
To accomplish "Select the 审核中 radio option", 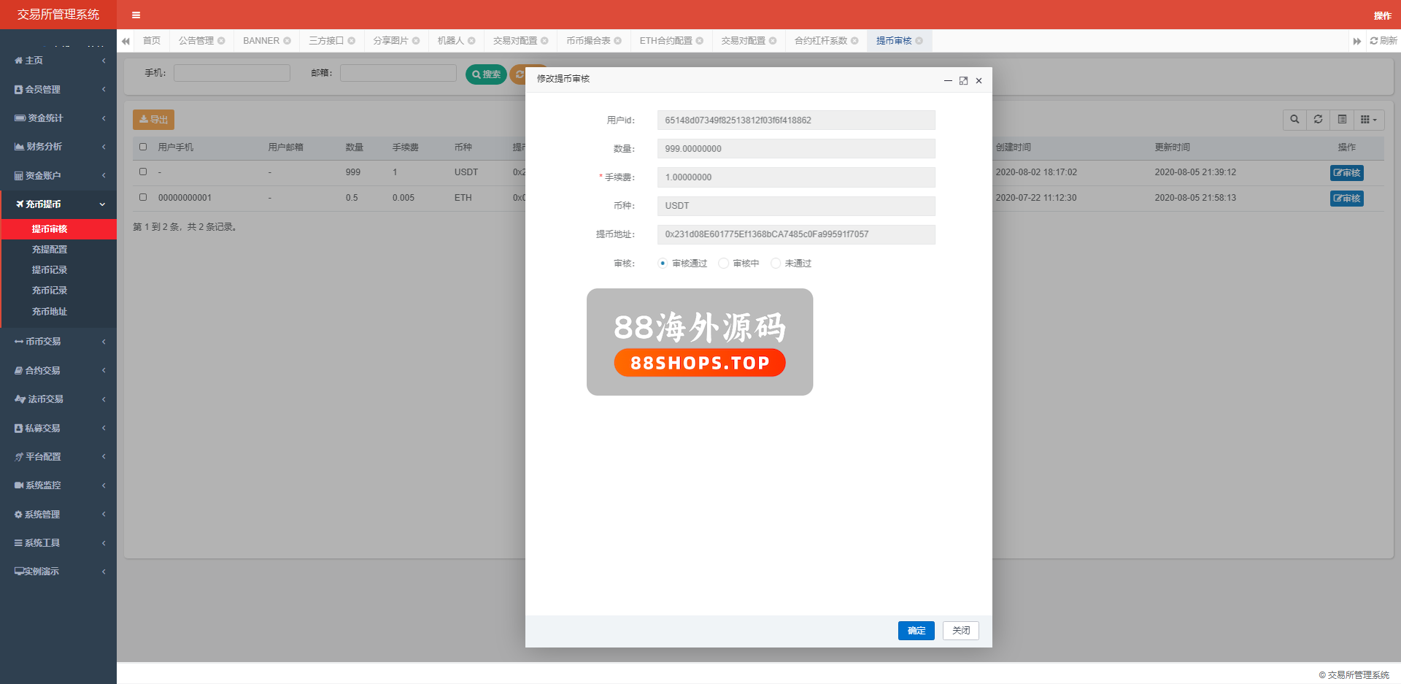I will [x=723, y=264].
